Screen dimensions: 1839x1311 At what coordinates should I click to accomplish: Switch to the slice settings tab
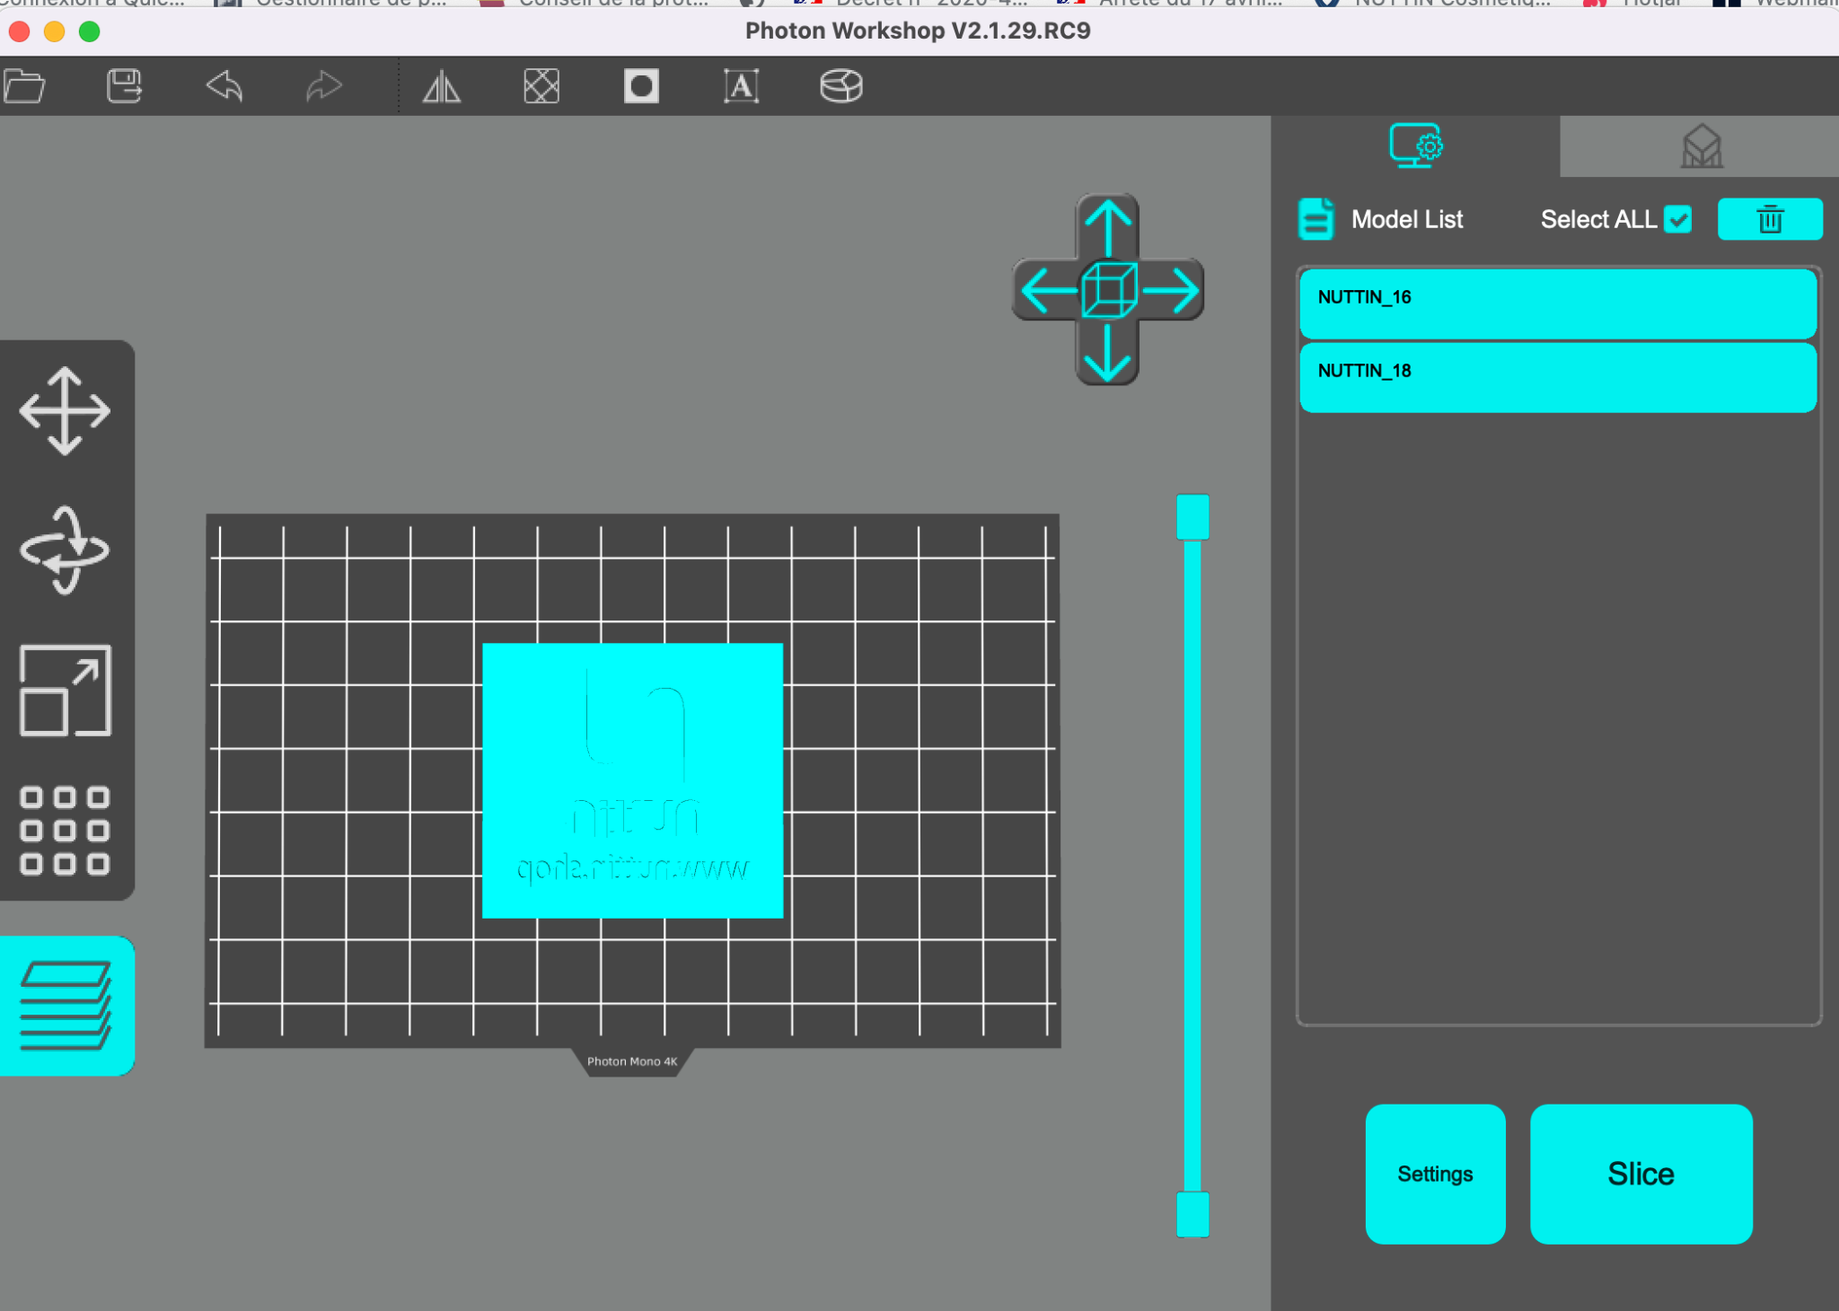tap(1416, 146)
